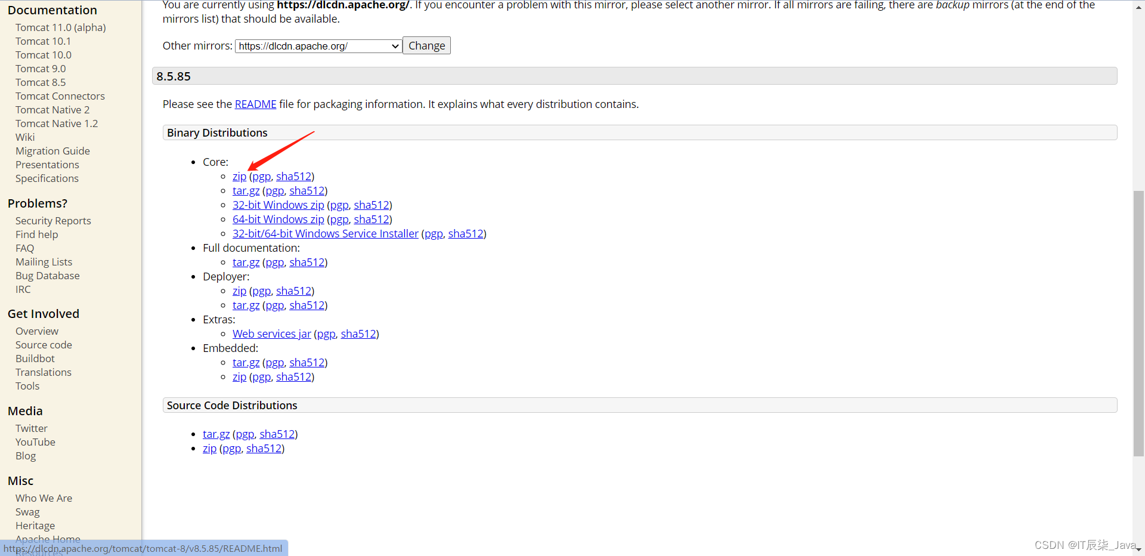Open the Wiki link in sidebar
Image resolution: width=1145 pixels, height=556 pixels.
(x=25, y=137)
